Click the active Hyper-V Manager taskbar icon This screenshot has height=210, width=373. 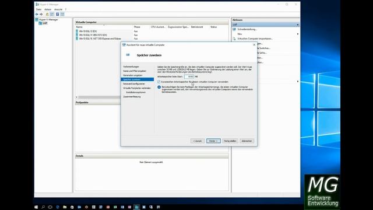(137, 207)
